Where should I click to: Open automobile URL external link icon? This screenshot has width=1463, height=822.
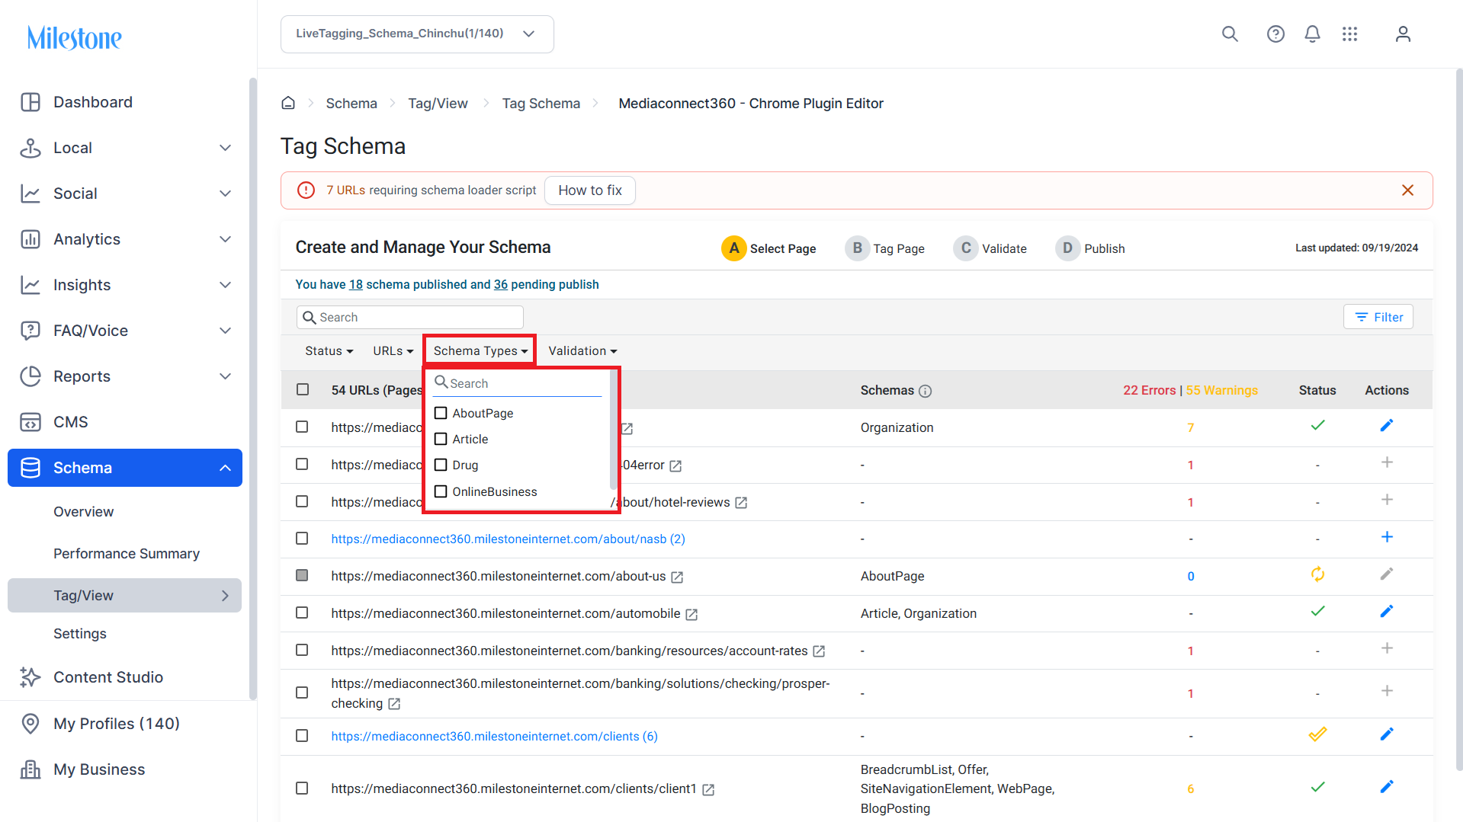(691, 615)
